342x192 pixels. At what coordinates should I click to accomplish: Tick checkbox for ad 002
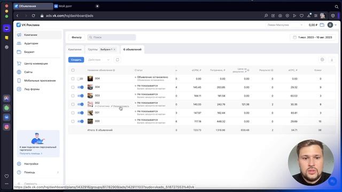pos(73,105)
